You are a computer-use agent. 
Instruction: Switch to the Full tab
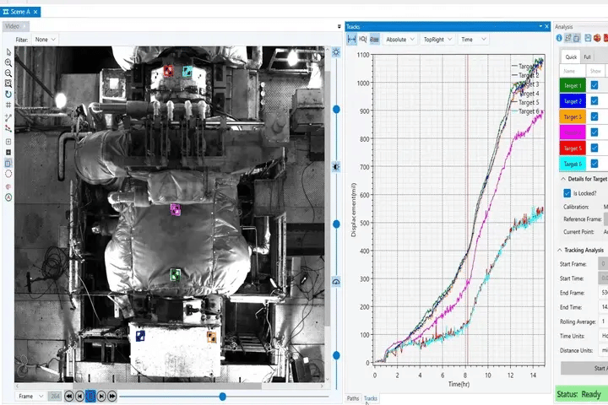pyautogui.click(x=587, y=57)
